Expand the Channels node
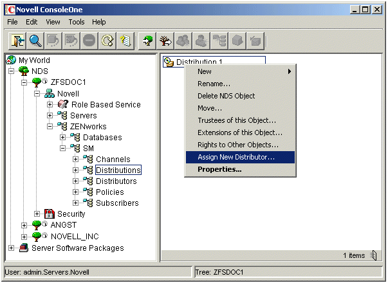This screenshot has height=283, width=388. [75, 159]
